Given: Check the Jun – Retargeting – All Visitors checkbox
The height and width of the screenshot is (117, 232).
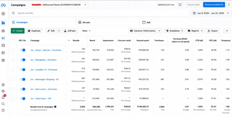Looking at the screenshot, I should click(x=13, y=60).
